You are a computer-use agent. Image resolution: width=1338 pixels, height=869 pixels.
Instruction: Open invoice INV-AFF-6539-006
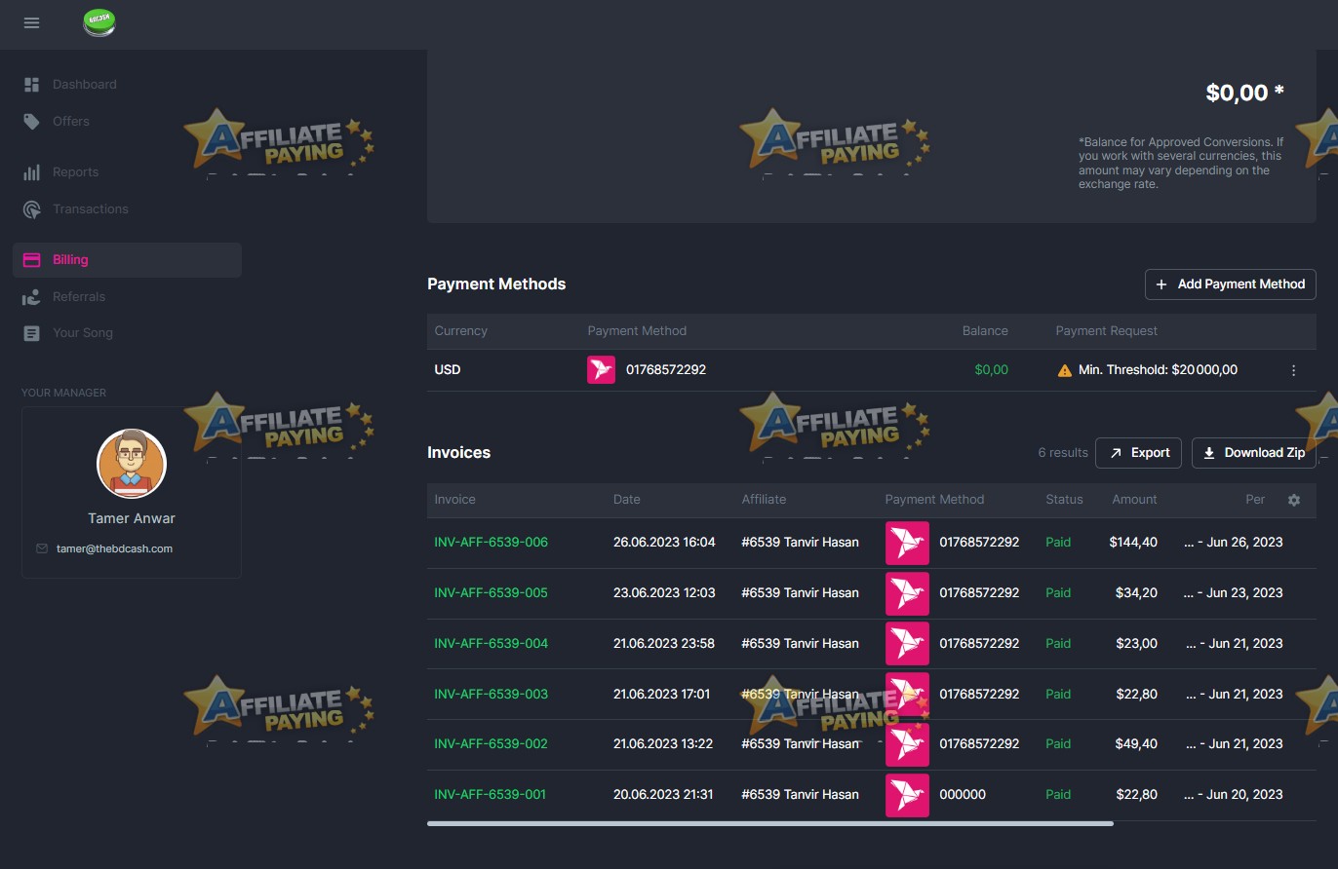point(491,543)
